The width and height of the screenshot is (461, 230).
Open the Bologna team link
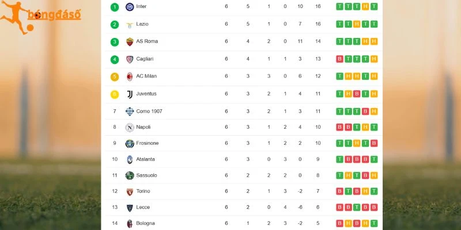coord(145,223)
